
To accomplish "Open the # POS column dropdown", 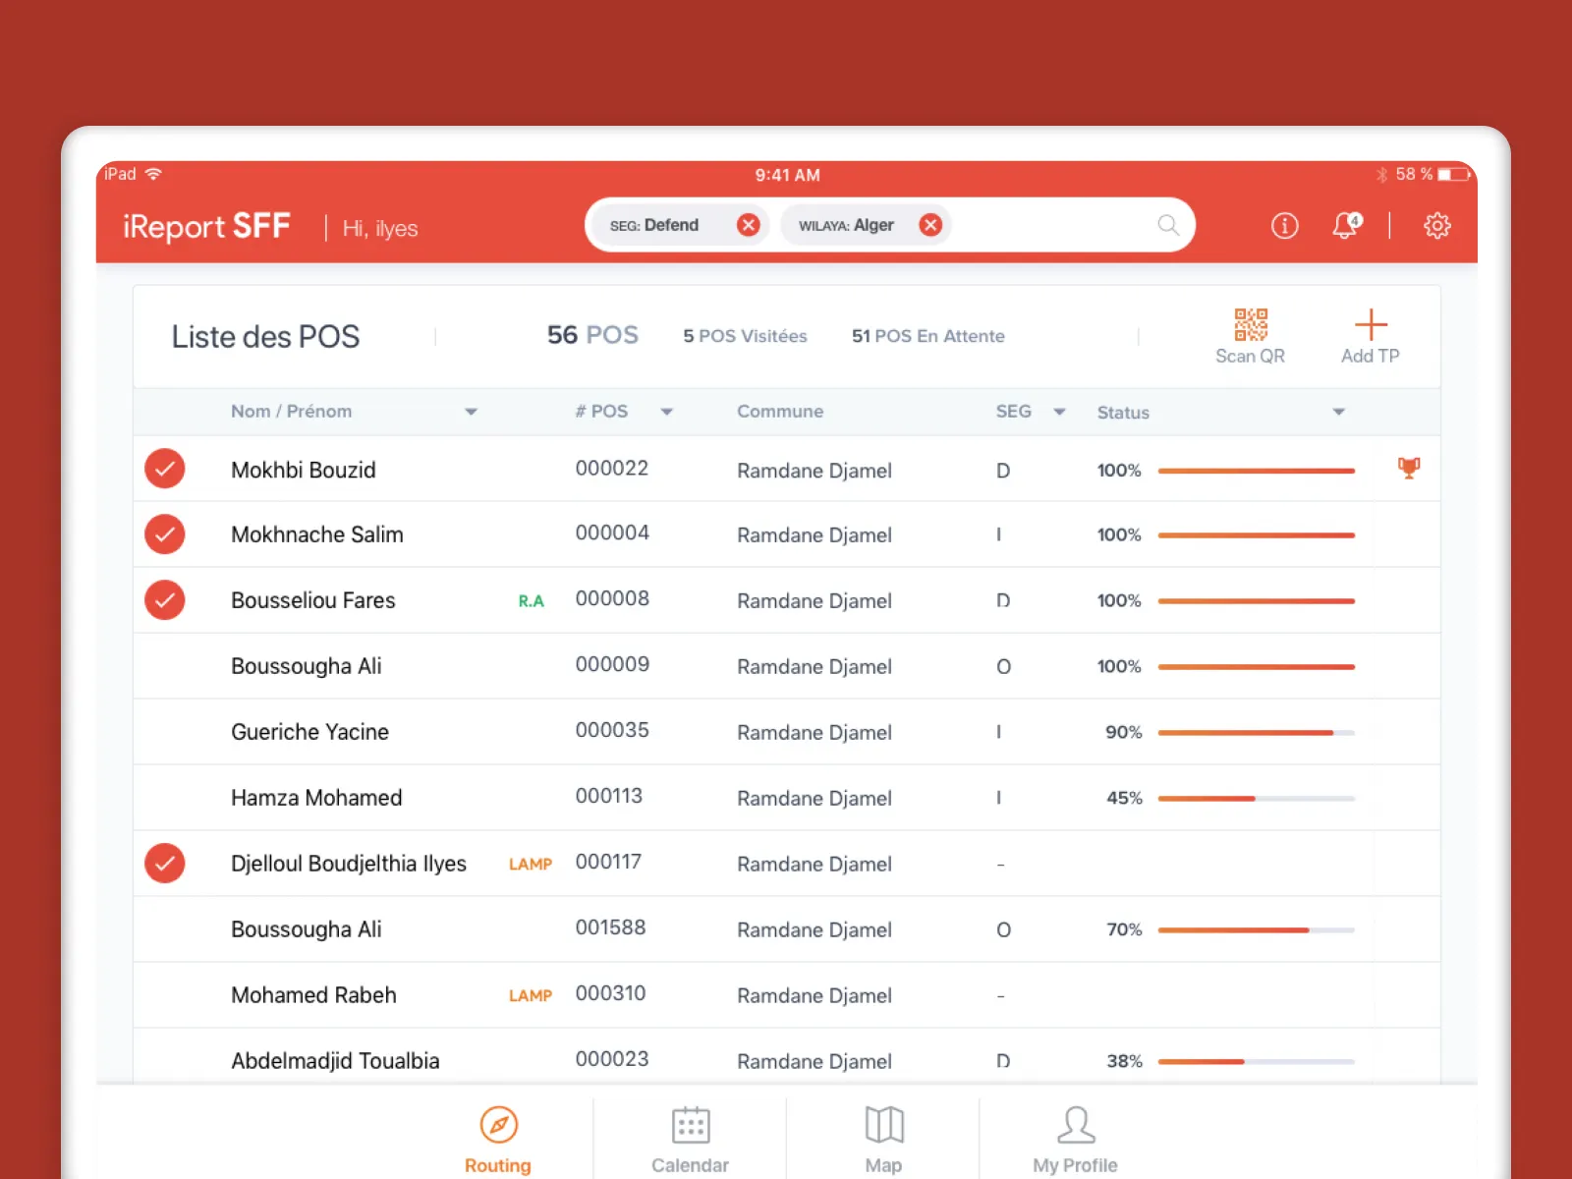I will [666, 412].
